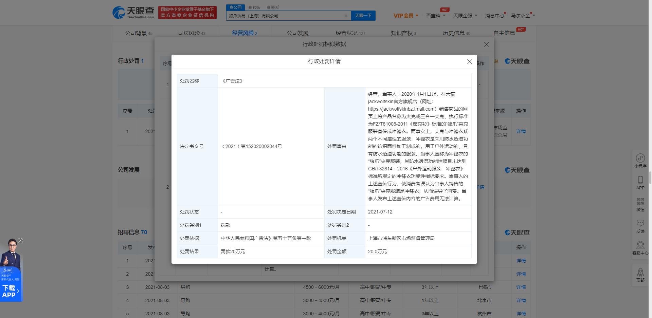Click the 20.0万元 amount cell
The width and height of the screenshot is (652, 318).
418,251
